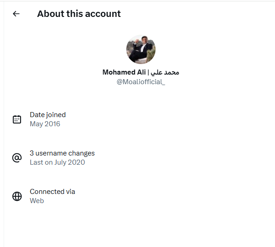
Task: Click the "3 username changes" label
Action: [62, 153]
